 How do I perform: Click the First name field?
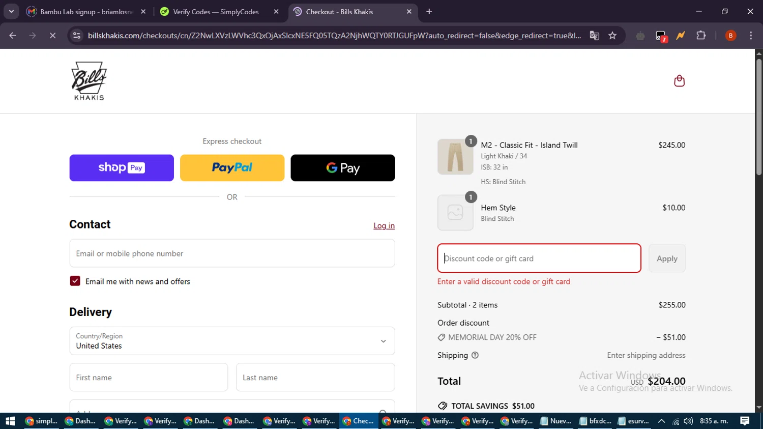pos(149,377)
